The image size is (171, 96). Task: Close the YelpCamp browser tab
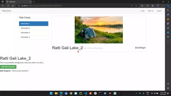click(x=30, y=2)
